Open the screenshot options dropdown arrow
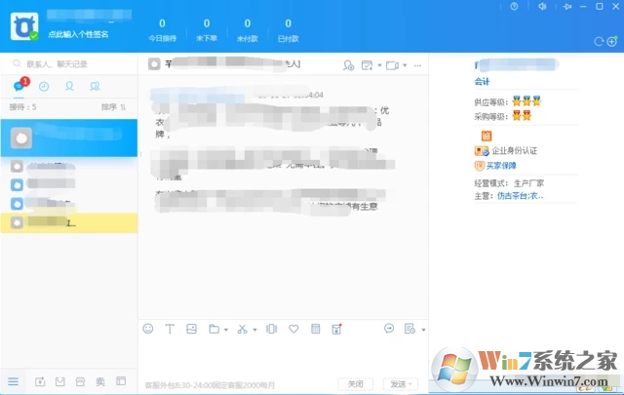The width and height of the screenshot is (624, 395). click(254, 330)
